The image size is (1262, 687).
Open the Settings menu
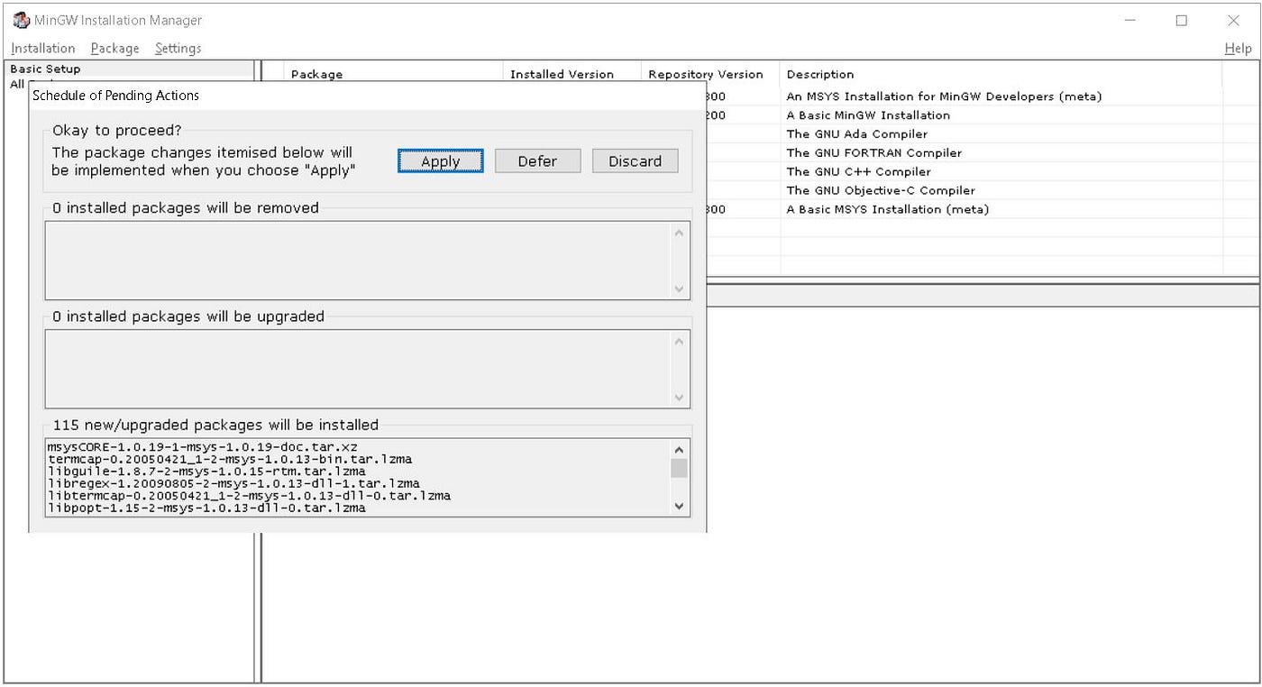[177, 48]
